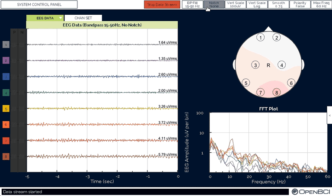Viewport: 332px width, 196px height.
Task: Change the Max Freq 60 Hz setting
Action: point(321,4)
